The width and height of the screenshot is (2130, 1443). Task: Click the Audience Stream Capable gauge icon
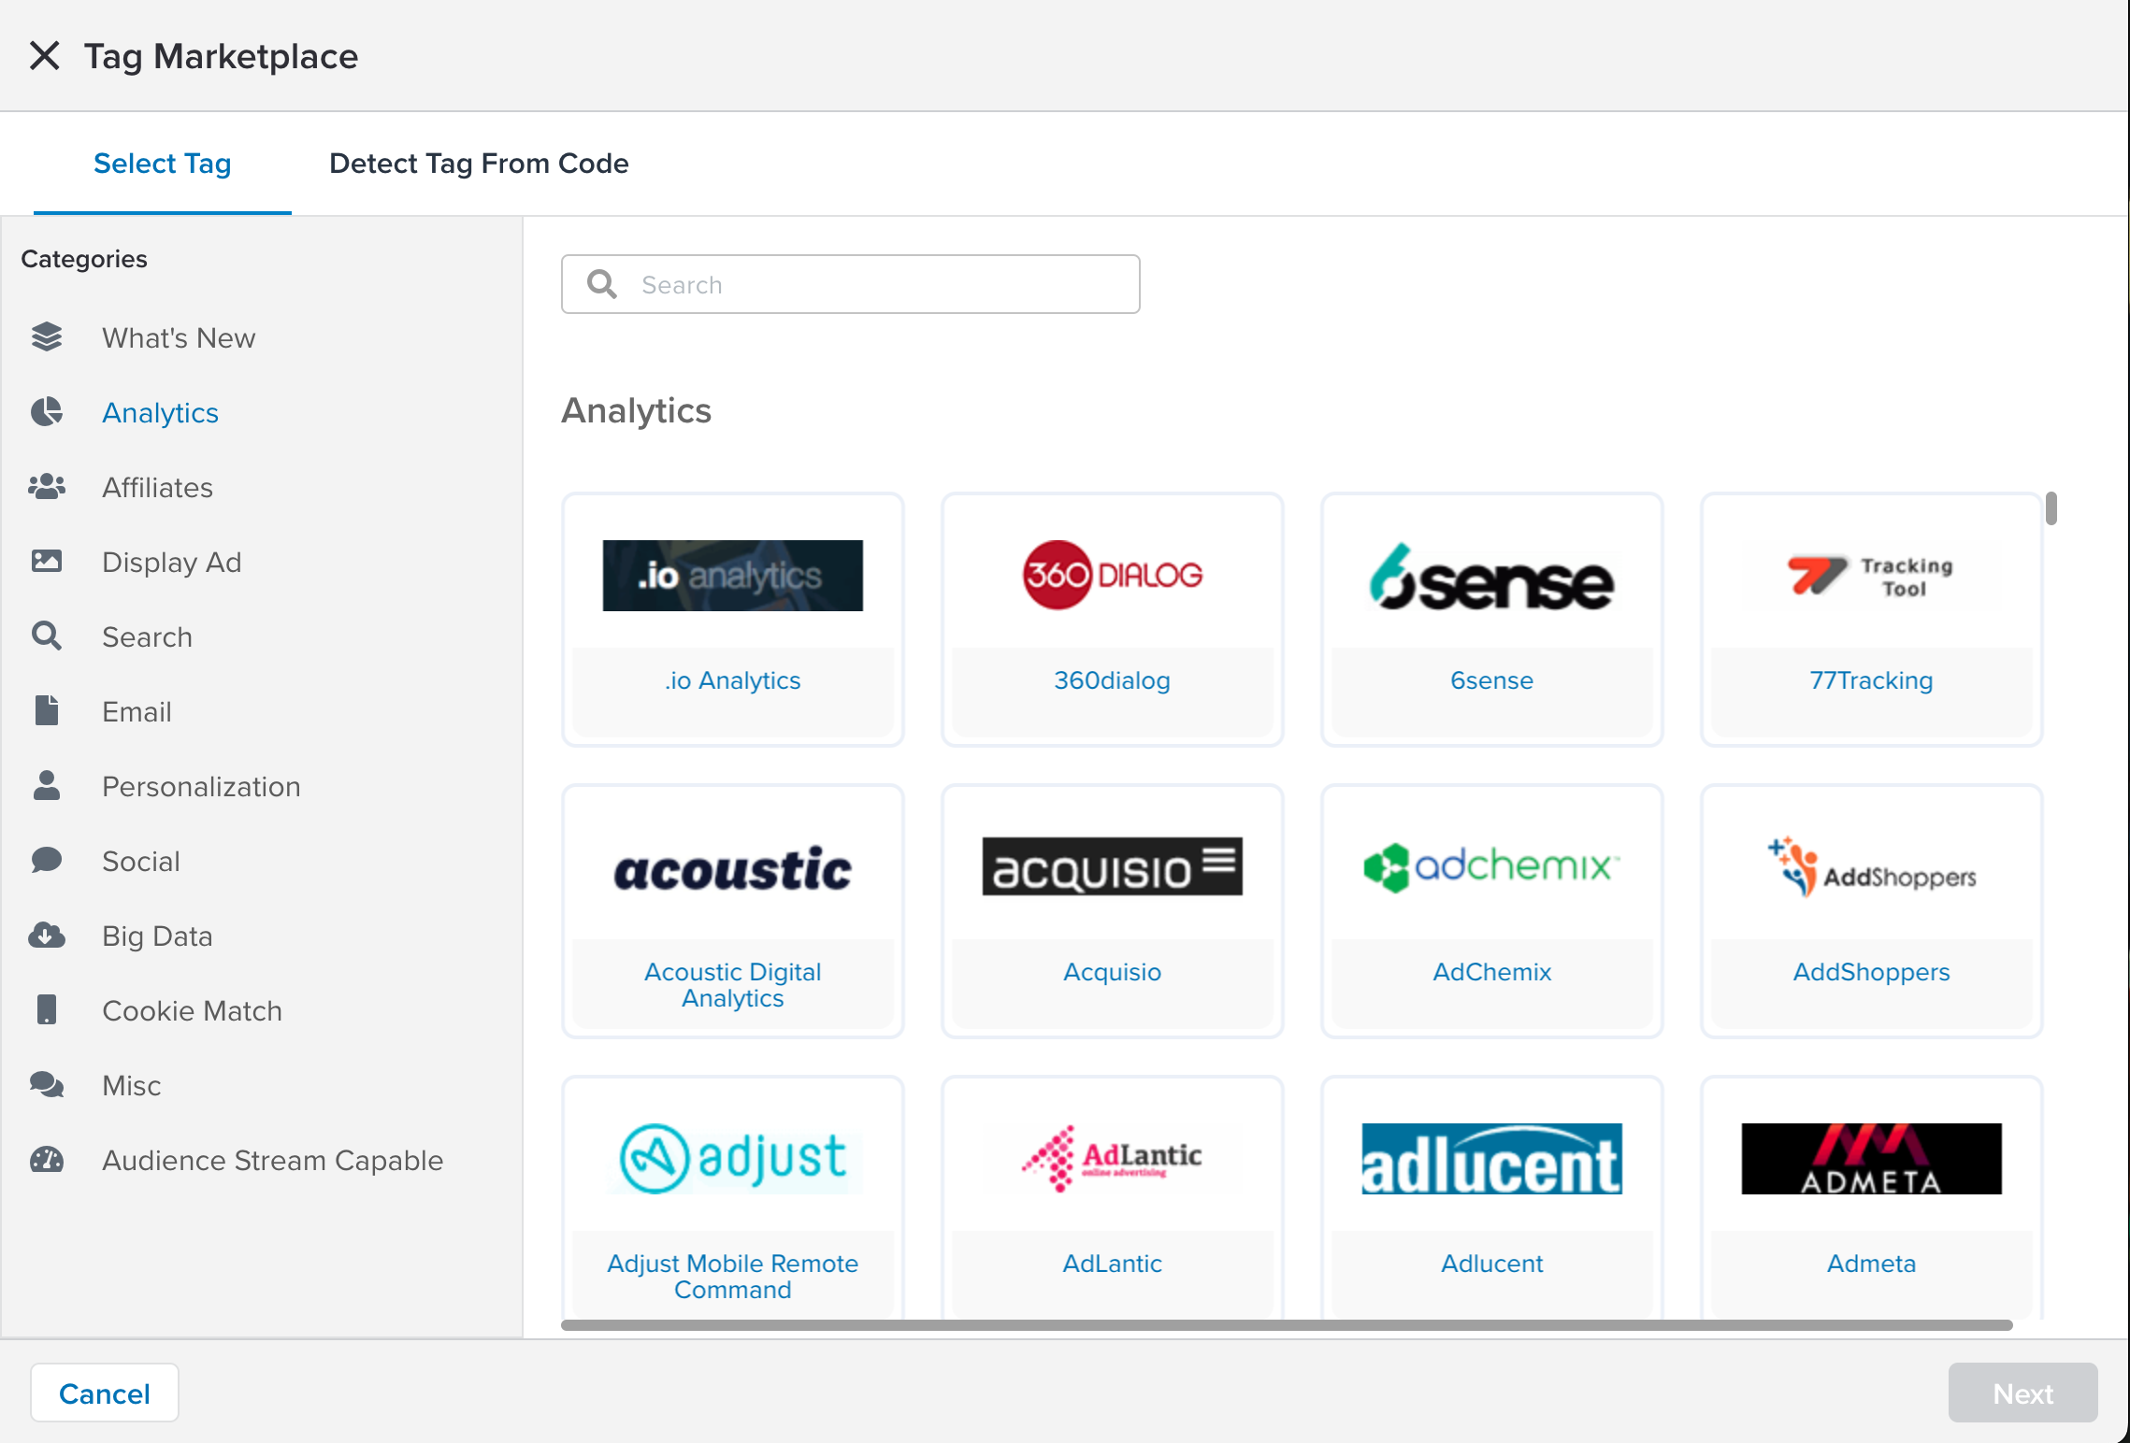47,1160
